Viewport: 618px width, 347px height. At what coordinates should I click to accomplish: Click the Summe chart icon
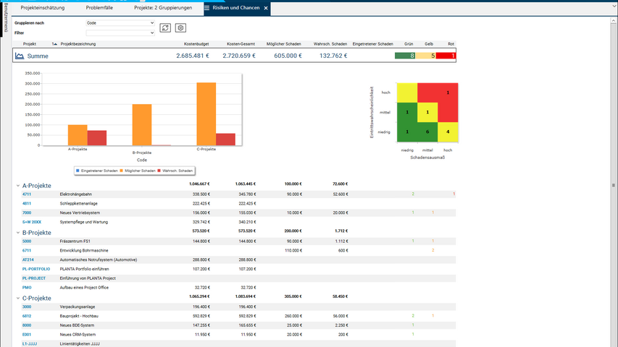tap(20, 56)
